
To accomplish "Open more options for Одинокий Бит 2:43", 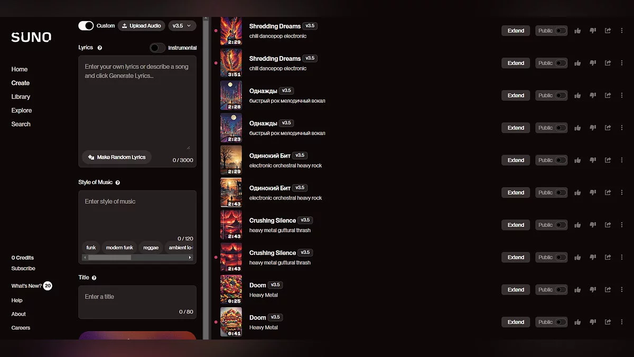I will pos(621,193).
